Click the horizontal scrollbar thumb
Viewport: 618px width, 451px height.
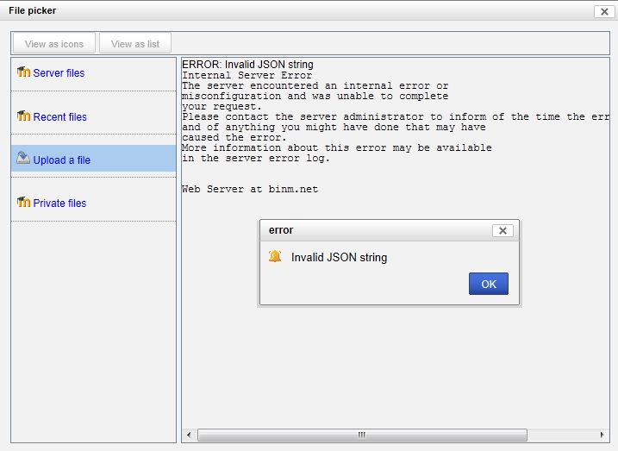click(362, 435)
